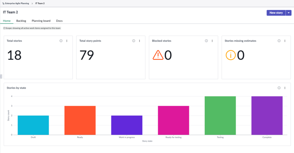Select the orange Ready bar
This screenshot has height=153, width=294.
tap(80, 120)
